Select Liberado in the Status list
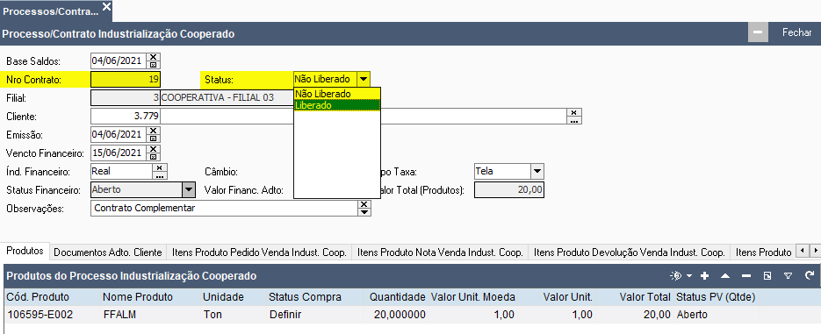Screen dimensions: 821x334 (336, 105)
